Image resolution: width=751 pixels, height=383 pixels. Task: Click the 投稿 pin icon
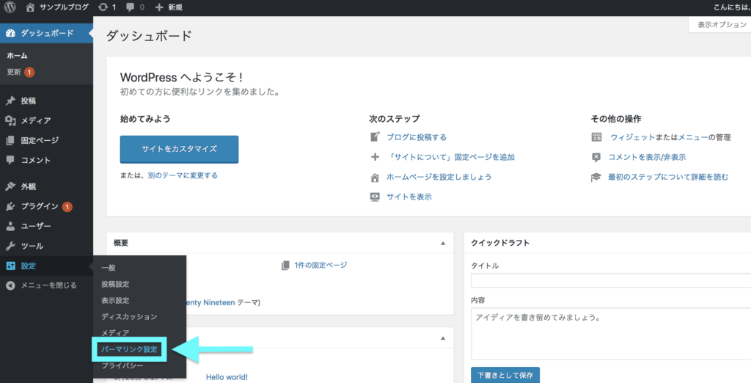[10, 101]
